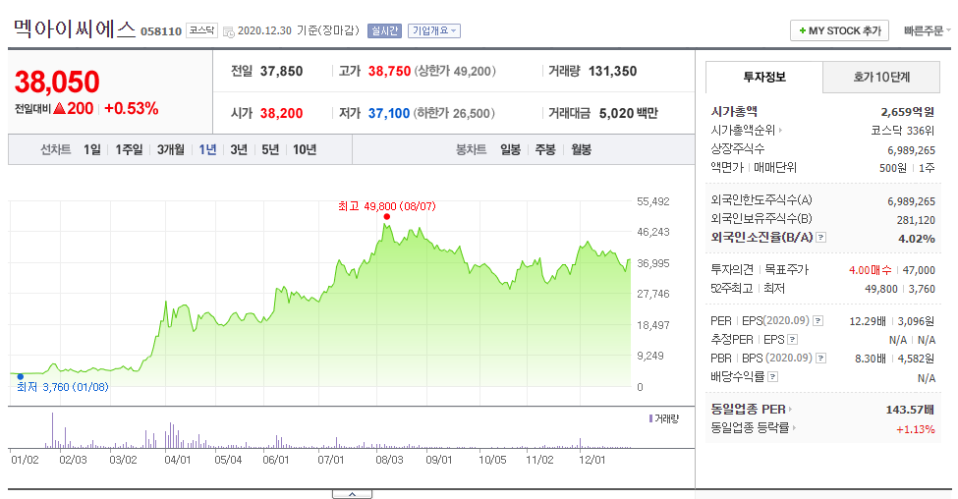Click the stock code 058110
Viewport: 958px width, 499px height.
(x=161, y=31)
